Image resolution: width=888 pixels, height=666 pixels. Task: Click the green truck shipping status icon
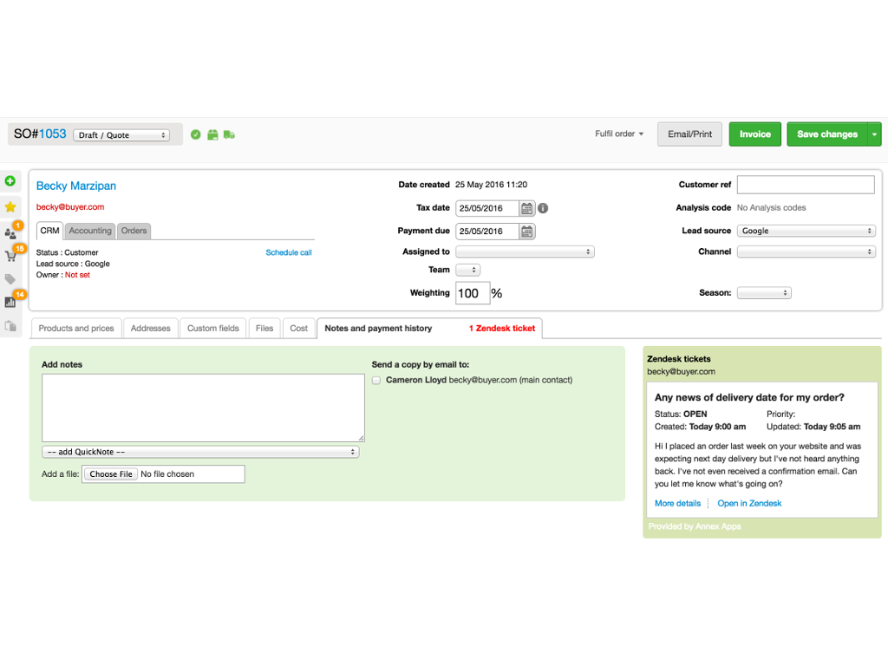pos(229,134)
